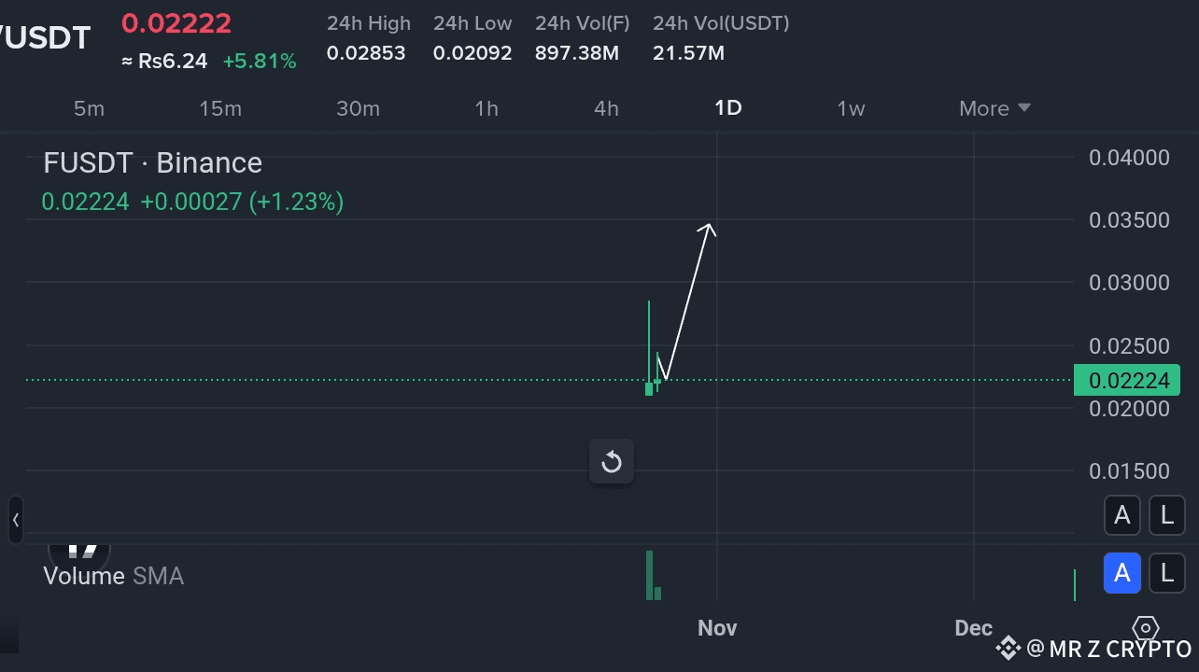
Task: Click the green 0.02224 price scale label
Action: [1127, 380]
